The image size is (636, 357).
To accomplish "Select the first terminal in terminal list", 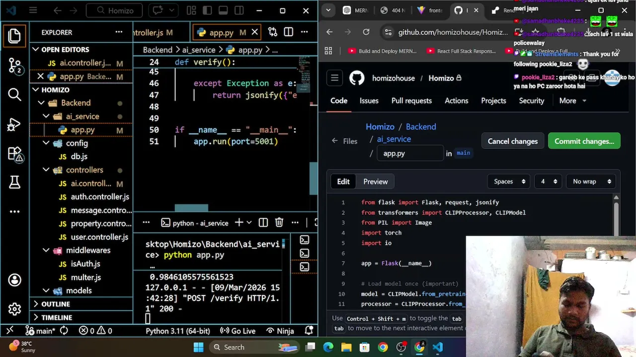I will (305, 240).
